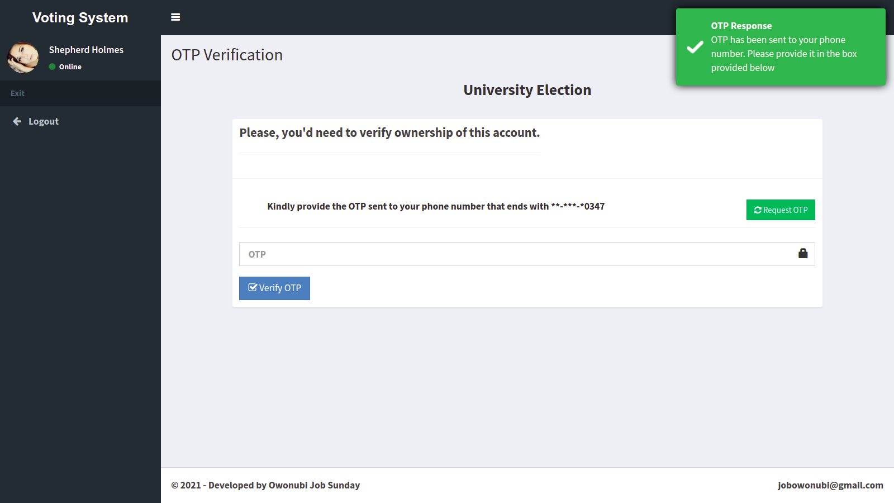Screen dimensions: 894x503
Task: Click the refresh icon on Request OTP
Action: (758, 210)
